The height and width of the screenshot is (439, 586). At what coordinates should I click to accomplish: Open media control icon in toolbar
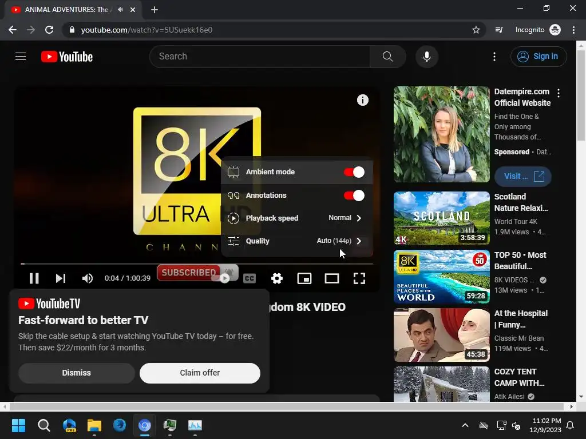coord(499,30)
